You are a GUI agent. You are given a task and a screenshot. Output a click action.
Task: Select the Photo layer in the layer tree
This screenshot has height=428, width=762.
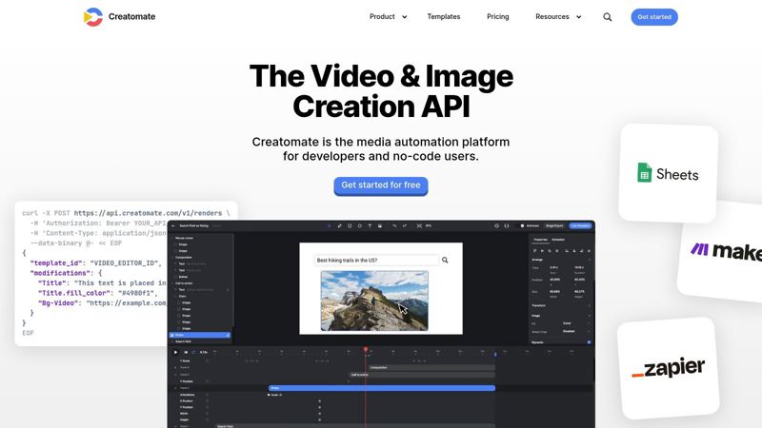[x=200, y=335]
